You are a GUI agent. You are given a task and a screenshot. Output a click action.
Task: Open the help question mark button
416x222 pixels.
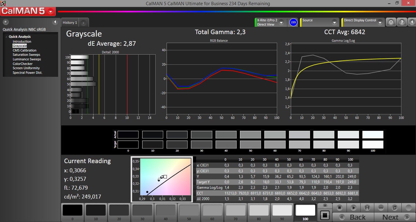point(402,22)
